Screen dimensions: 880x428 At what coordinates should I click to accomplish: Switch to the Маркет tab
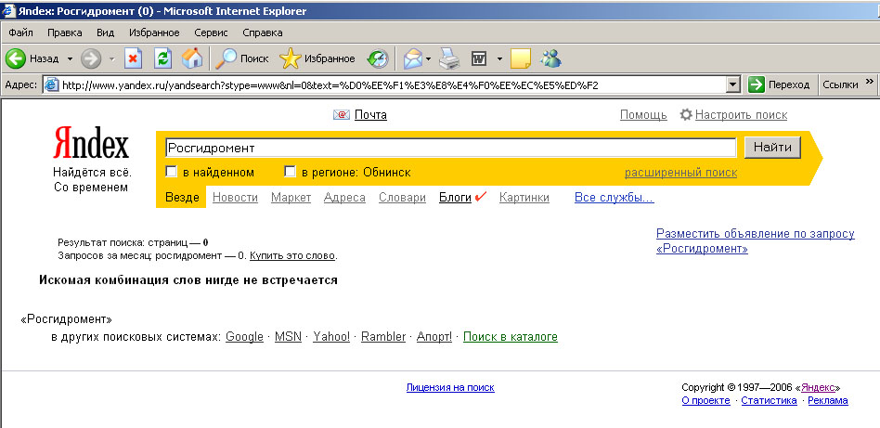pos(291,198)
